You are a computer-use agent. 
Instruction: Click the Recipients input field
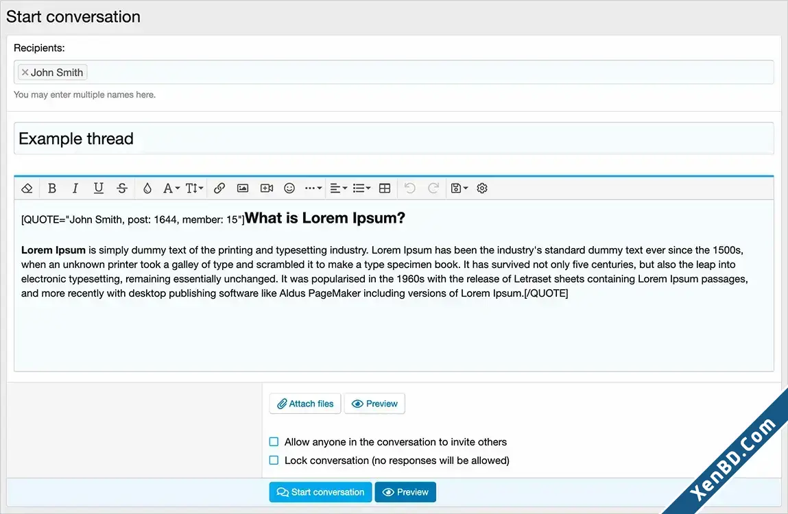pos(394,73)
